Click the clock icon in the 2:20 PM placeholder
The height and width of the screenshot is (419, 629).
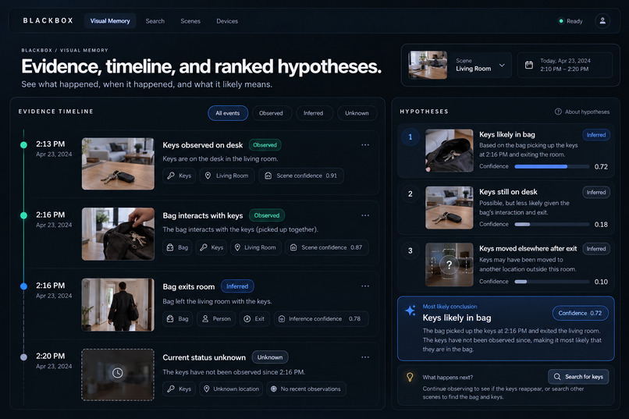tap(117, 373)
